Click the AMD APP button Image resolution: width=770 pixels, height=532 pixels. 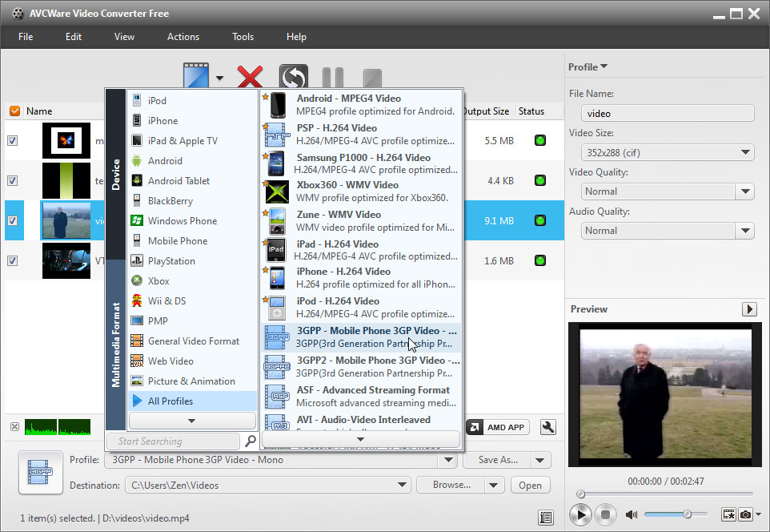[497, 427]
